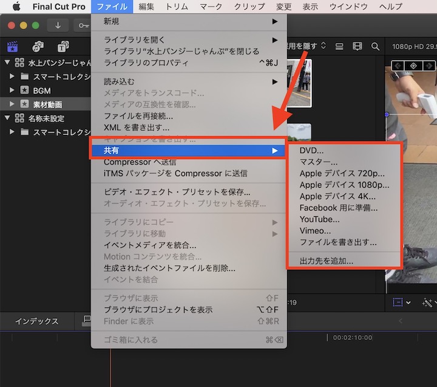Open the 編集 menu

tap(146, 7)
